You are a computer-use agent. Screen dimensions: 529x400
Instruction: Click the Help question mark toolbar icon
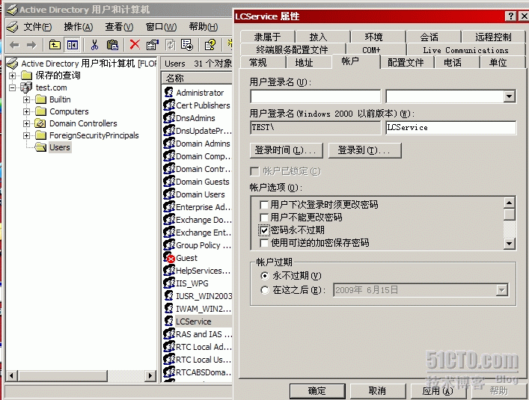[210, 45]
